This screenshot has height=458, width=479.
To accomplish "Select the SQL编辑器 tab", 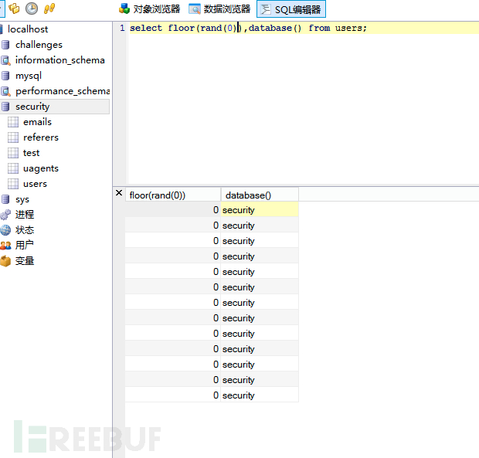I will click(x=291, y=9).
